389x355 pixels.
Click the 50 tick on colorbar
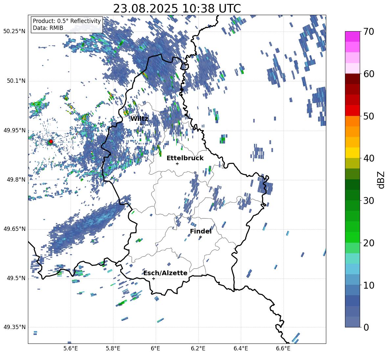pyautogui.click(x=368, y=116)
